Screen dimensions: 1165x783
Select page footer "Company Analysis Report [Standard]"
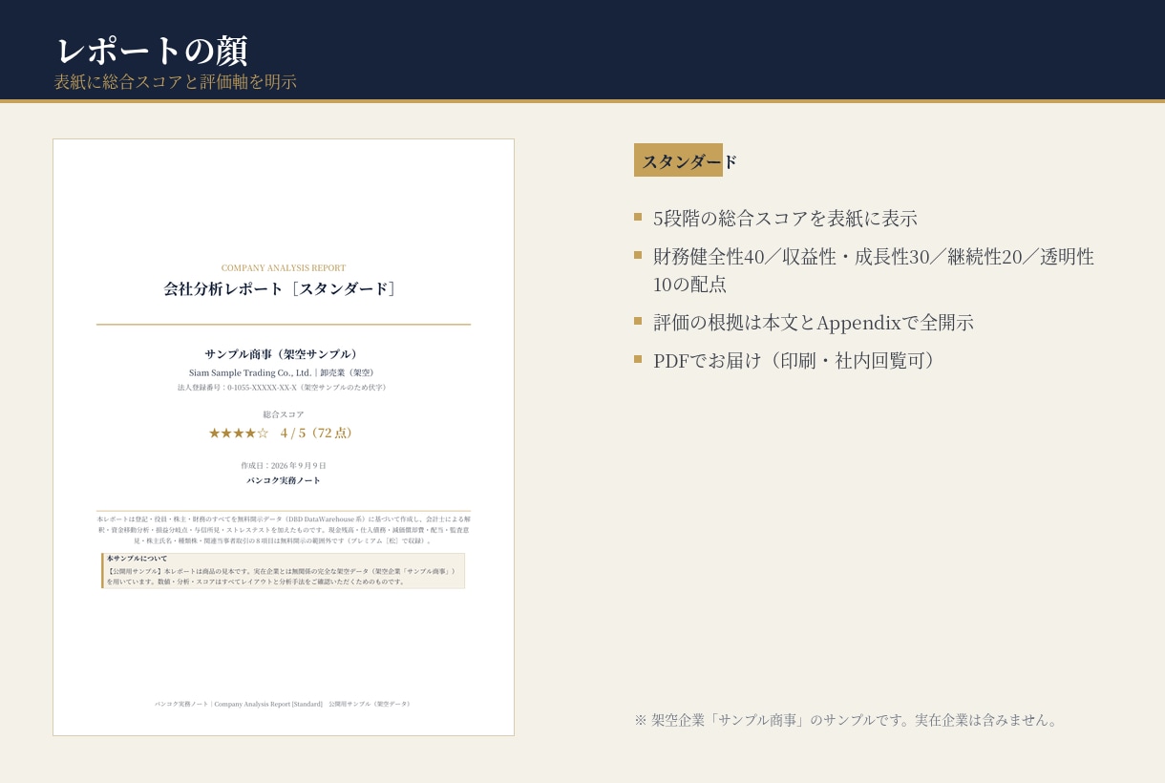[284, 704]
